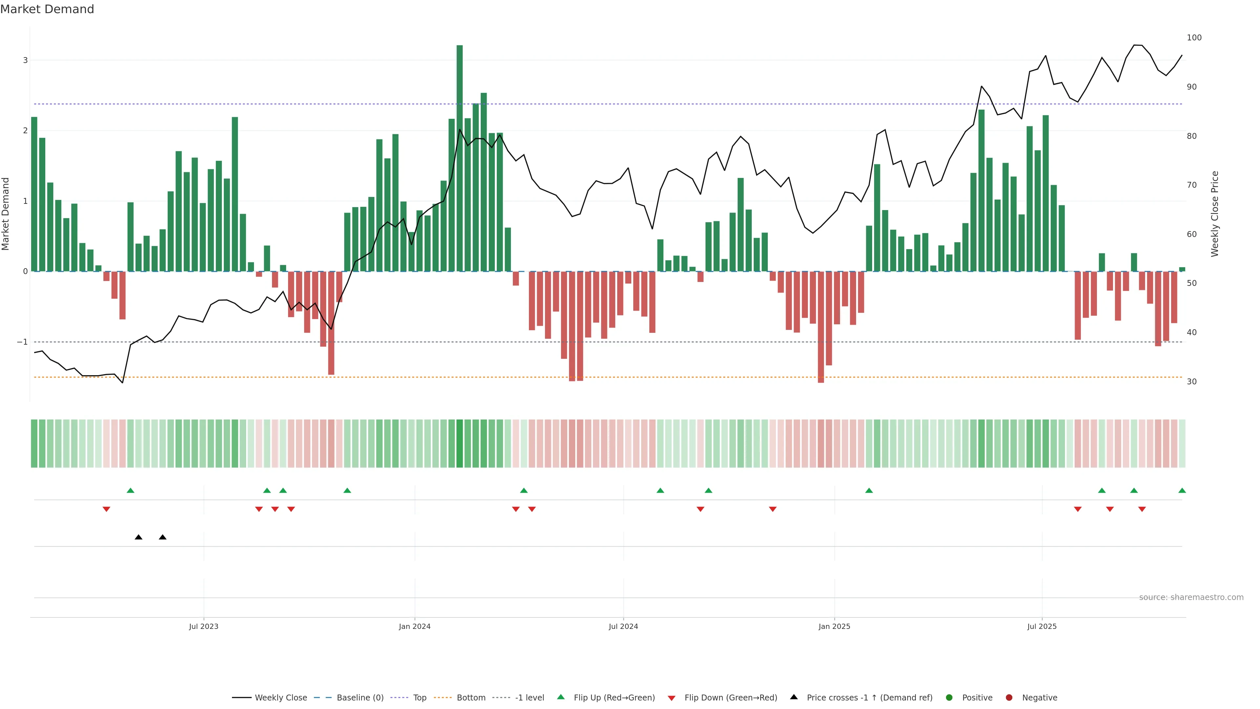Image resolution: width=1260 pixels, height=709 pixels.
Task: Click the Jul 2023 x-axis label
Action: 203,626
